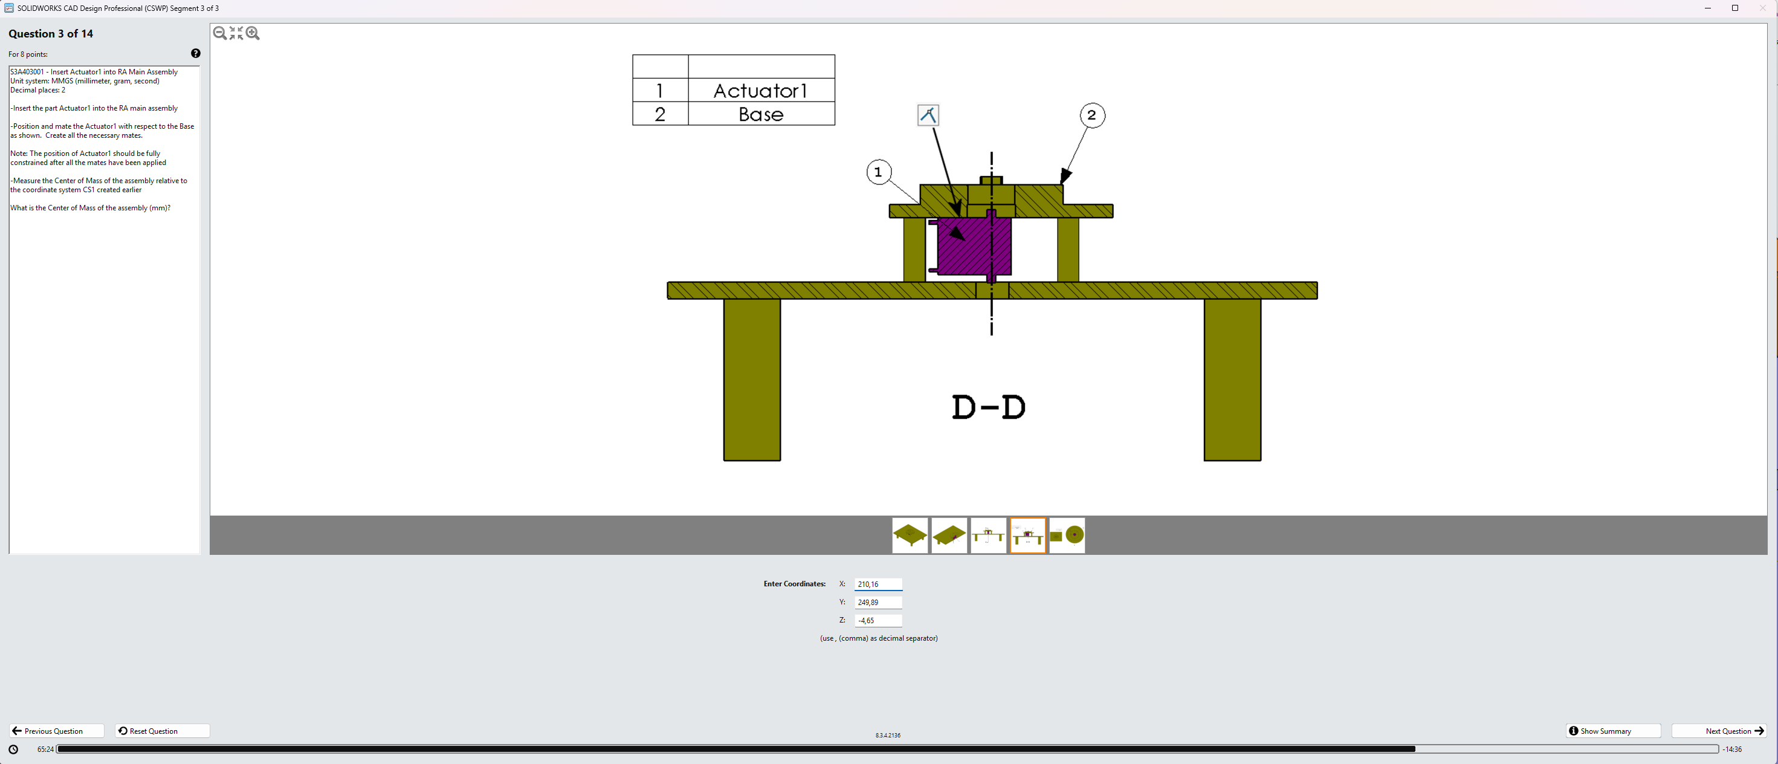Click the Z coordinate input field

[878, 621]
